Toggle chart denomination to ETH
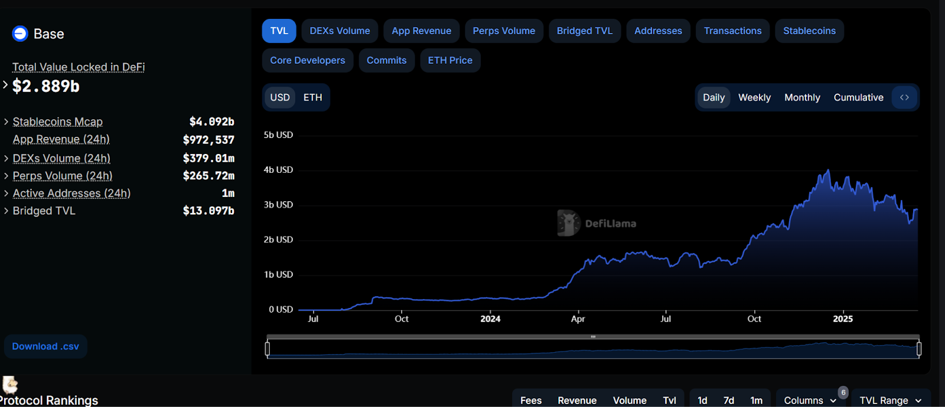Screen dimensions: 945x407 [x=312, y=97]
